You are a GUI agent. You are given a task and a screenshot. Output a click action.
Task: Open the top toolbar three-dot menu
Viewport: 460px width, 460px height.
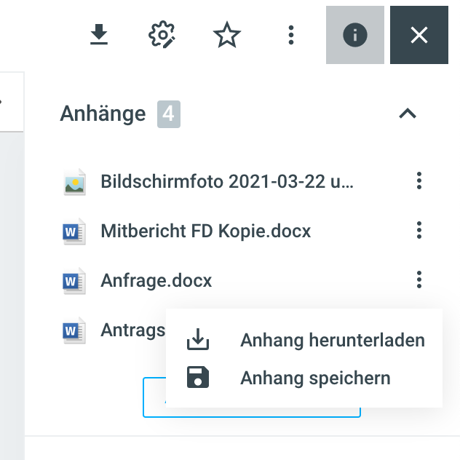point(290,35)
